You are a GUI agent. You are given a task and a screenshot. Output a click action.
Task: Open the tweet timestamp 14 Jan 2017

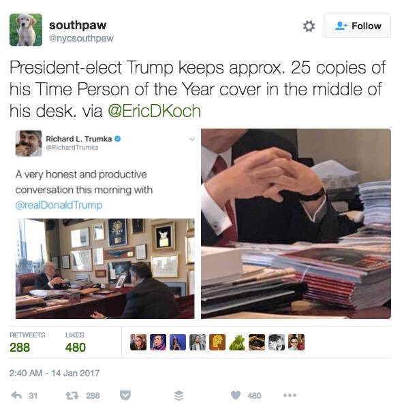coord(55,373)
